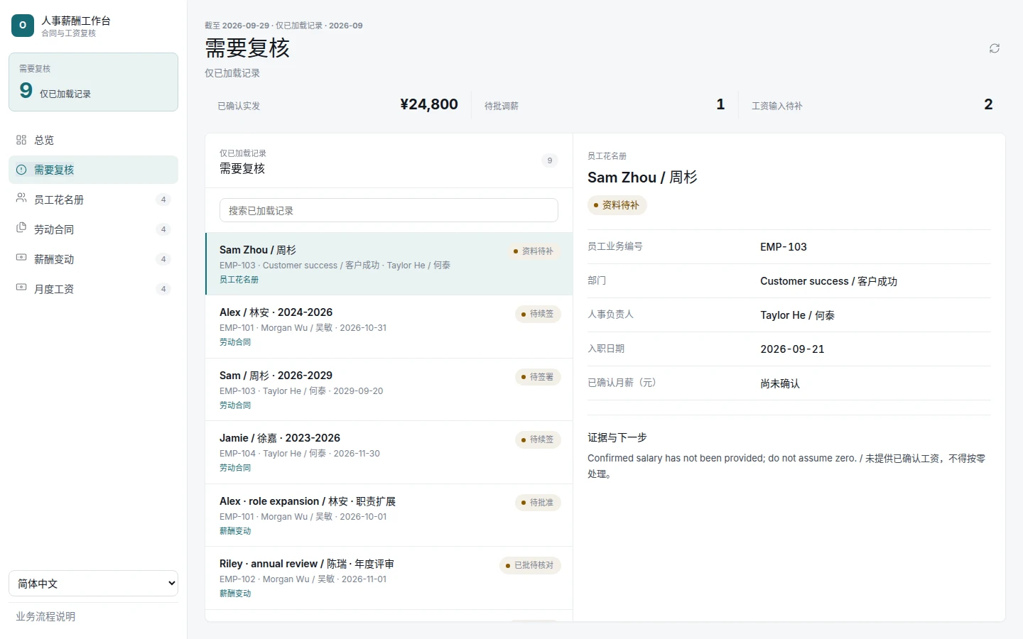Open the 简体中文 language dropdown
Image resolution: width=1023 pixels, height=639 pixels.
[93, 584]
